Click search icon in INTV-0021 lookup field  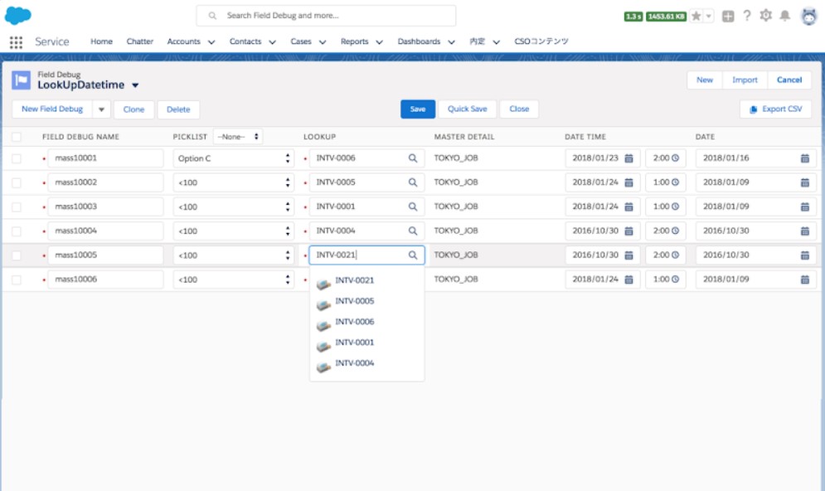[x=413, y=255]
